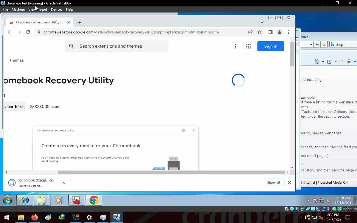This screenshot has height=223, width=357.
Task: Go back in the Chrome browser
Action: pyautogui.click(x=10, y=32)
